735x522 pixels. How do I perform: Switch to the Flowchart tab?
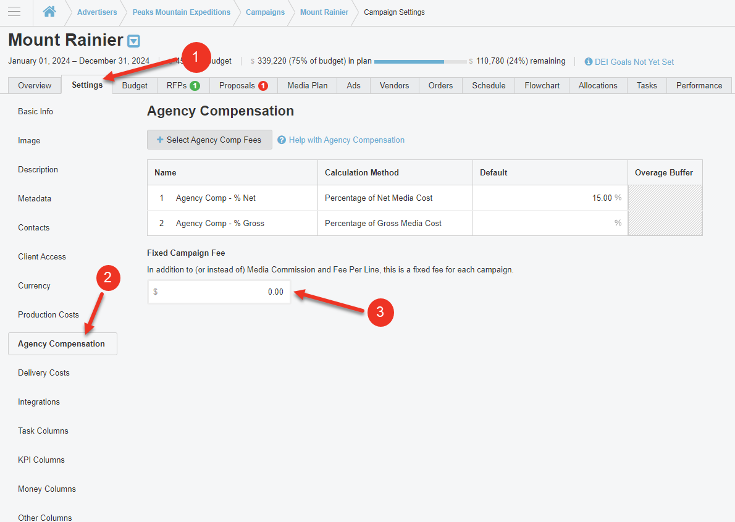542,85
